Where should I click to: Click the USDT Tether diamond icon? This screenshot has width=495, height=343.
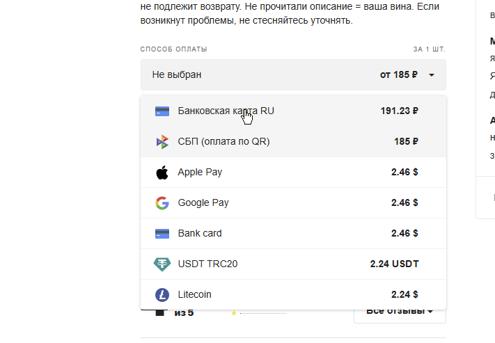(x=162, y=264)
